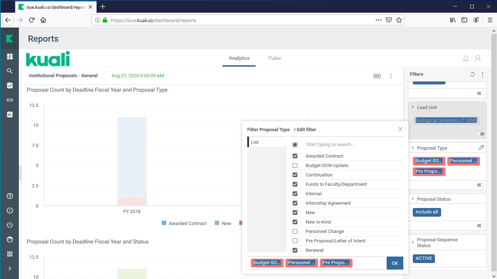Click the Include all button in Proposal Status
The height and width of the screenshot is (279, 497).
click(427, 212)
